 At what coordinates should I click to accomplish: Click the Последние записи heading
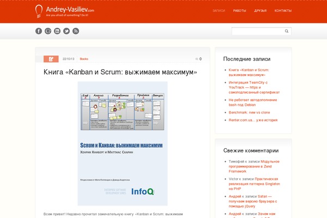[x=247, y=59]
